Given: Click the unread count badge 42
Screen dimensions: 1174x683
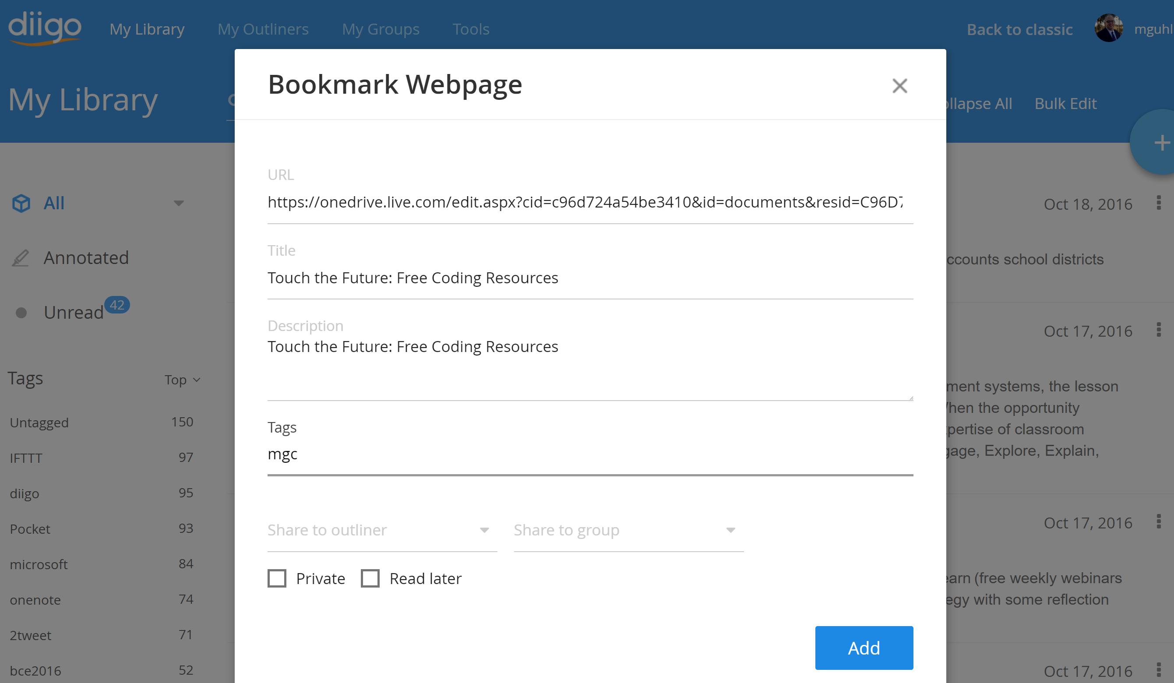Looking at the screenshot, I should click(116, 305).
